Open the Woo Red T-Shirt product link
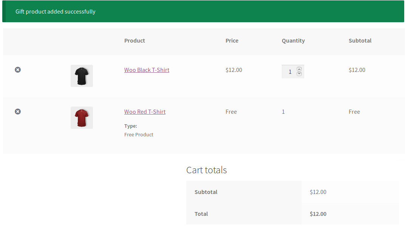This screenshot has height=229, width=408. [x=145, y=112]
